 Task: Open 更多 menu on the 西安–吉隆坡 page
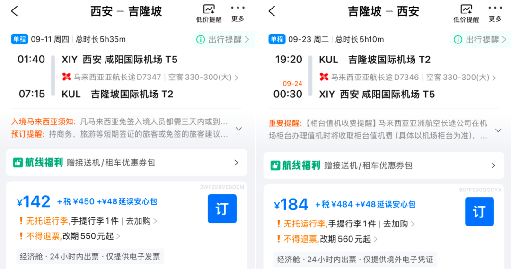tap(238, 14)
